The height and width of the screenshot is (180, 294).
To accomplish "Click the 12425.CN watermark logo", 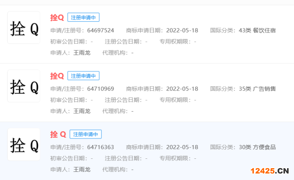I will (x=270, y=171).
